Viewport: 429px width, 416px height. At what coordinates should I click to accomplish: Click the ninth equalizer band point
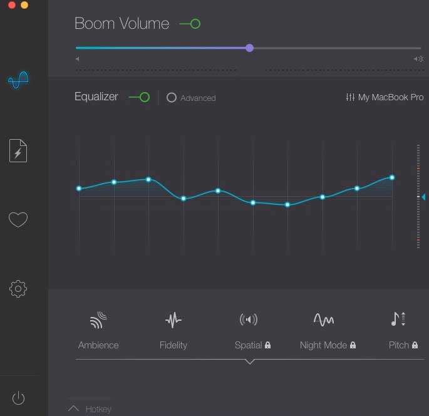click(357, 189)
